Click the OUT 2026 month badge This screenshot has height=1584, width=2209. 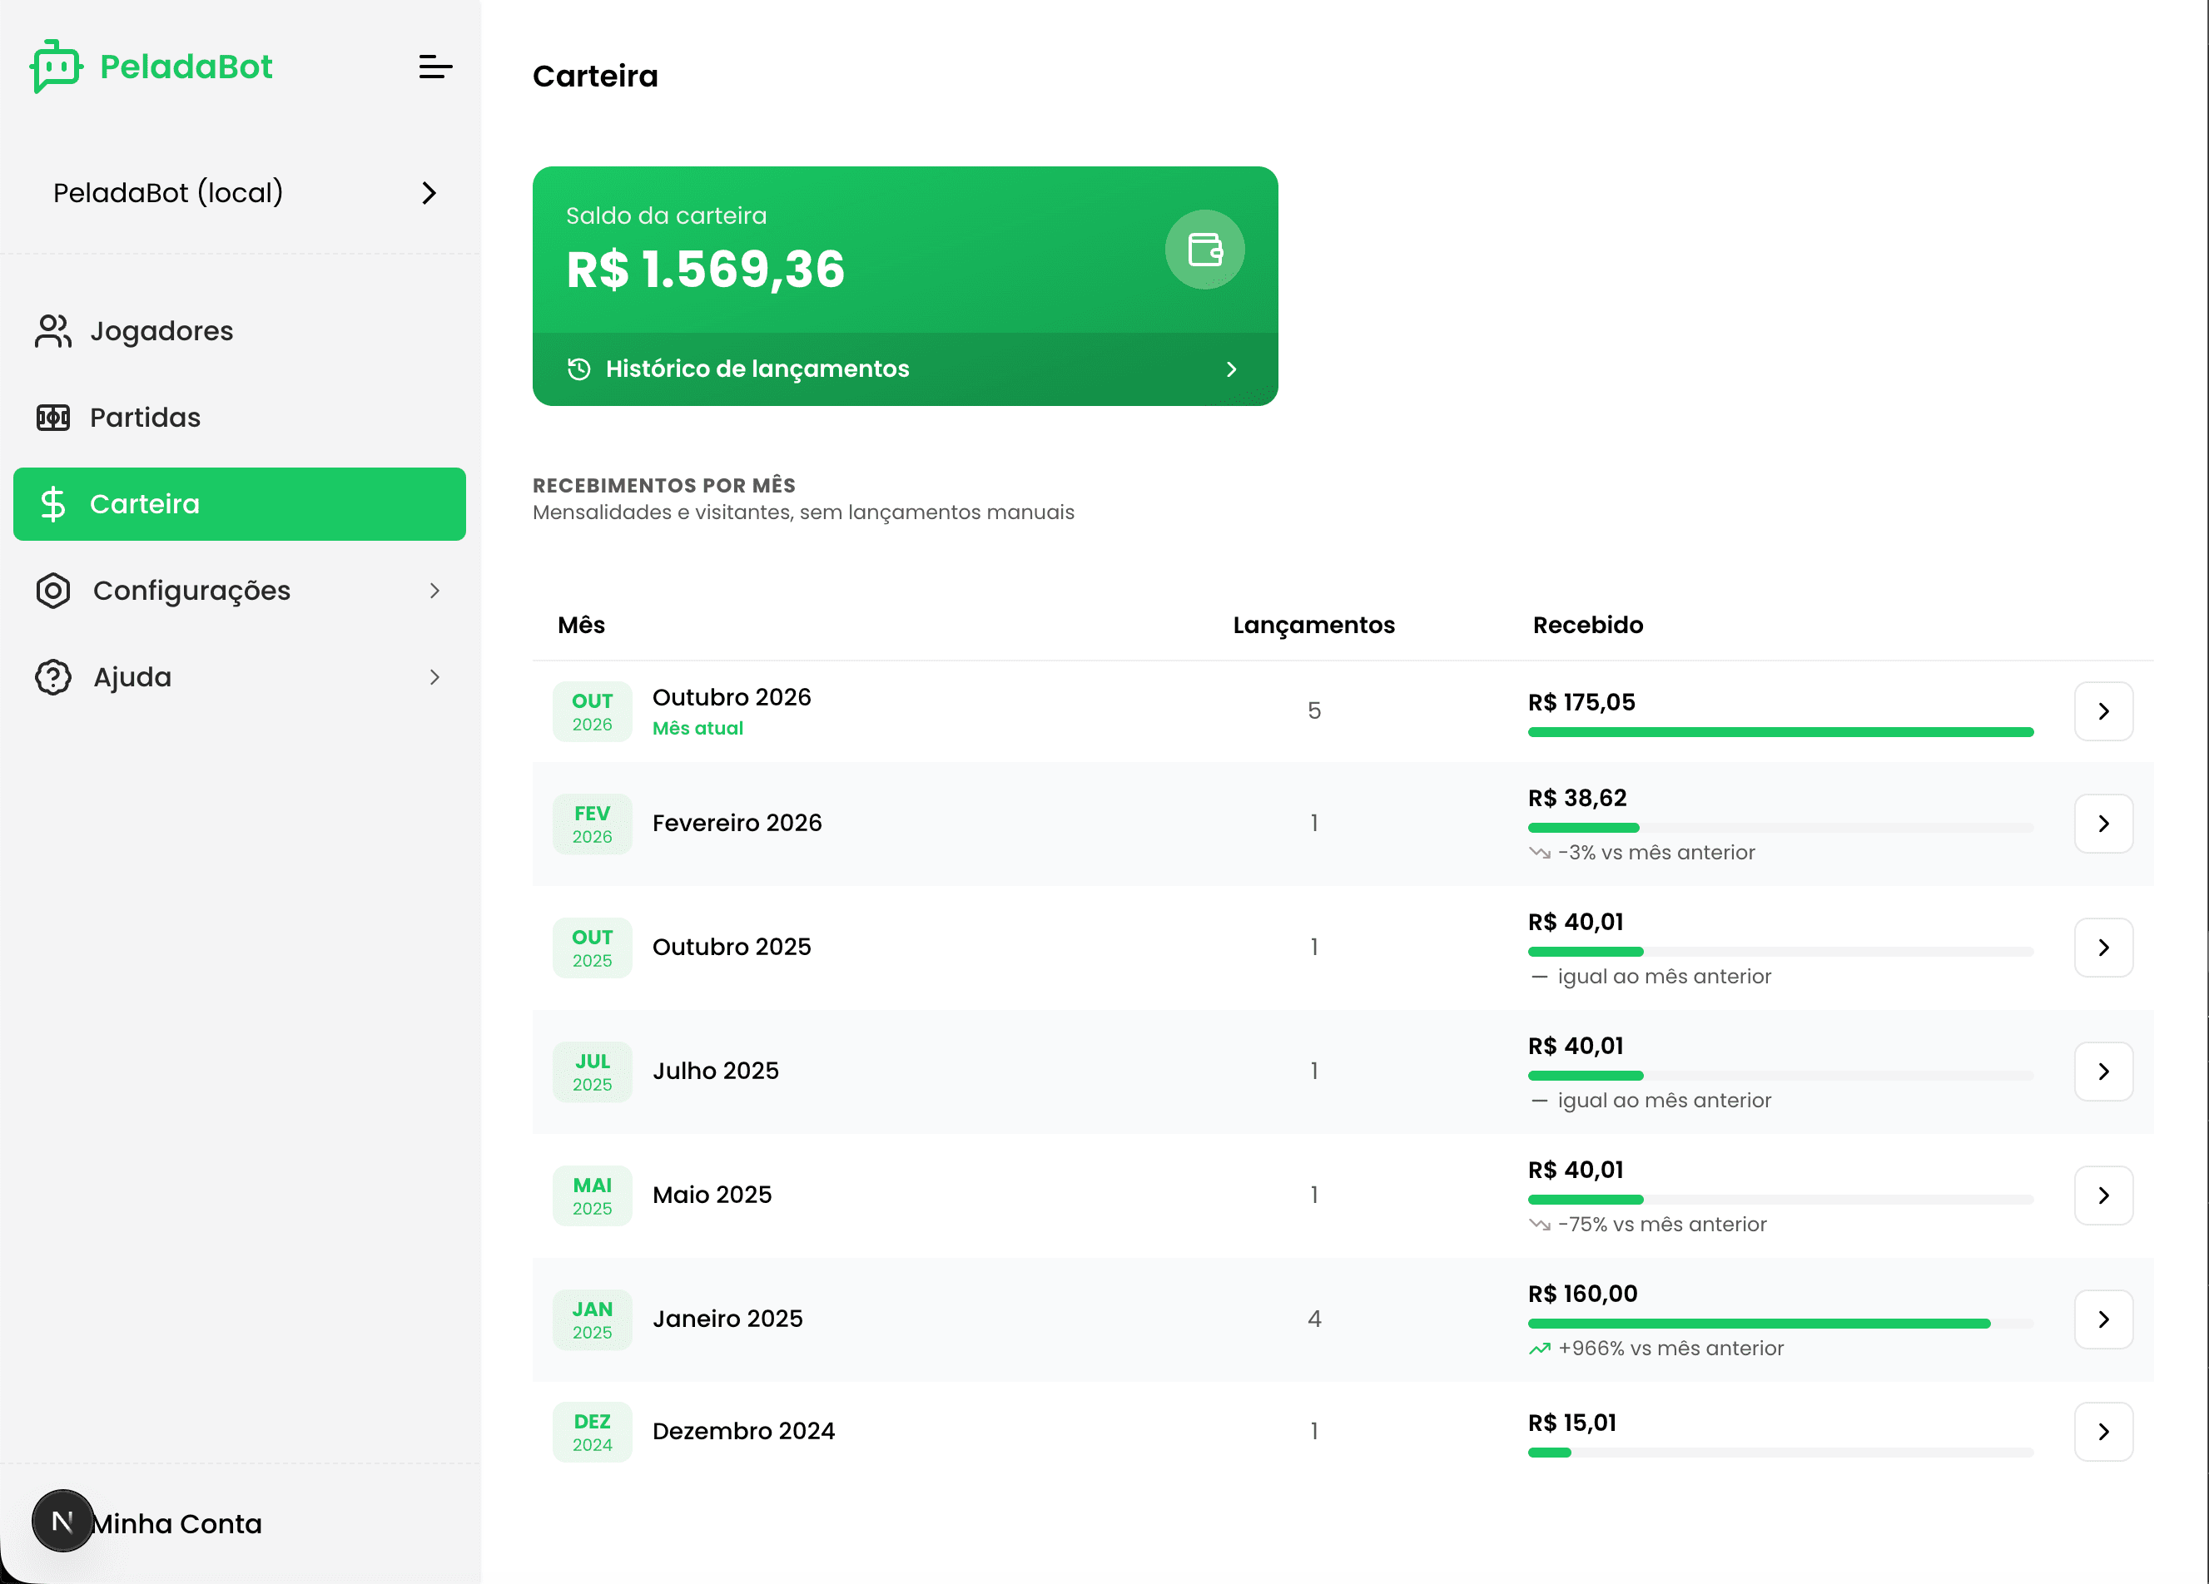click(x=592, y=711)
